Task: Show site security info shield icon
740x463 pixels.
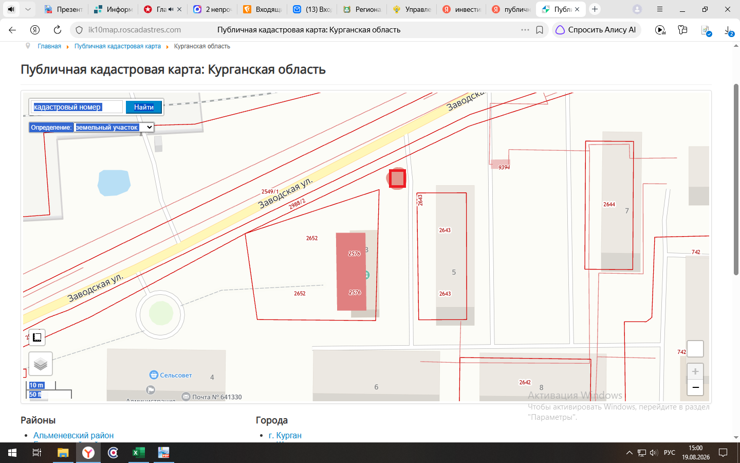Action: (x=79, y=30)
